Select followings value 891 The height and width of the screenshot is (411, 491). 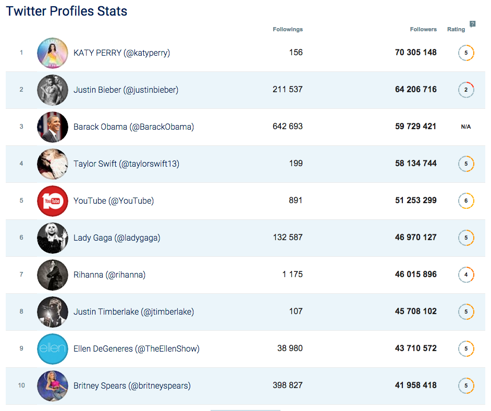(x=296, y=200)
